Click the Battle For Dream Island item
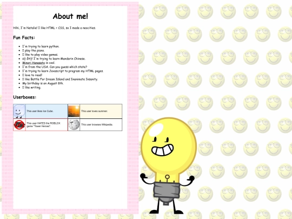This screenshot has width=292, height=219. click(60, 79)
